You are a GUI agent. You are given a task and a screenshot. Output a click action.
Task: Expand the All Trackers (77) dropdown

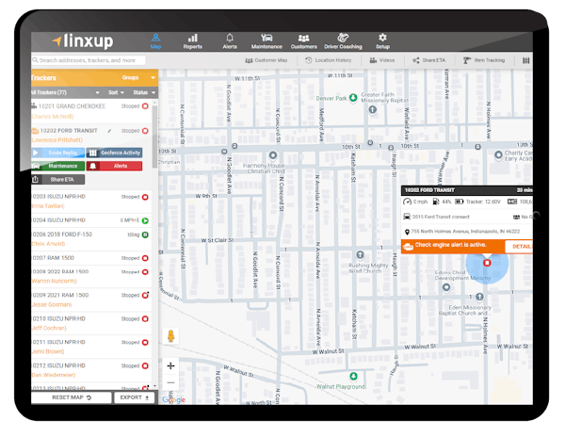point(65,92)
